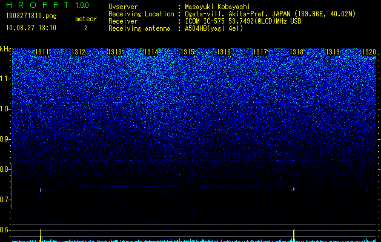Click the version number 1.0.0
The width and height of the screenshot is (381, 242).
[x=82, y=5]
